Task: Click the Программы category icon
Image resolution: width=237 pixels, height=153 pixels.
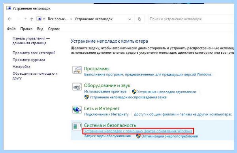Action: (77, 70)
